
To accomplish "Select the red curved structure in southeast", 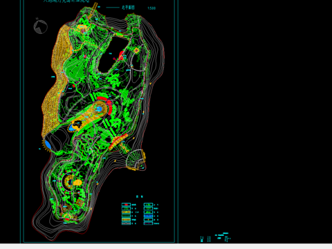I will 118,141.
